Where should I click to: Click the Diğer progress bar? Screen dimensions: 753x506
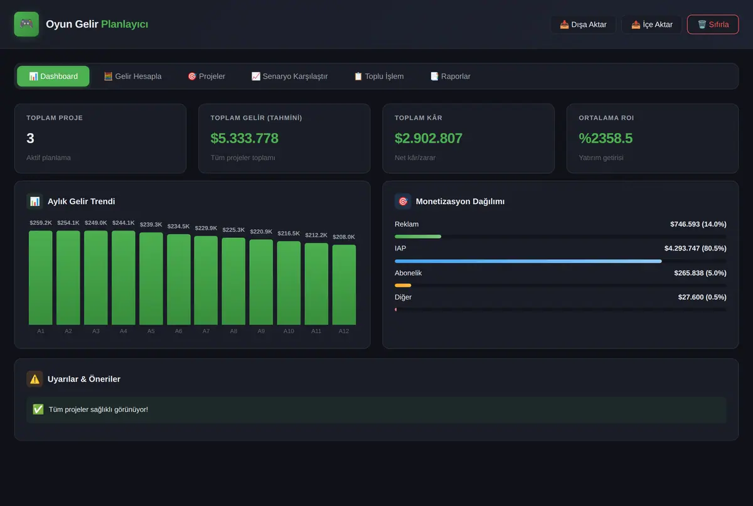click(x=560, y=310)
